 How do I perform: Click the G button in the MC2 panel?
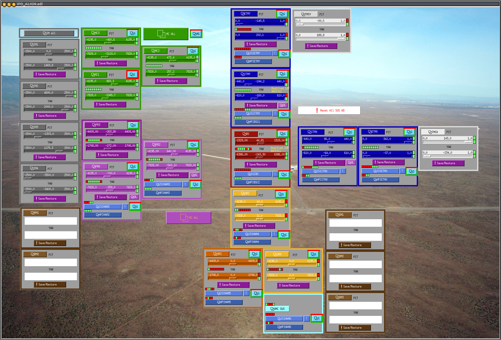[193, 51]
